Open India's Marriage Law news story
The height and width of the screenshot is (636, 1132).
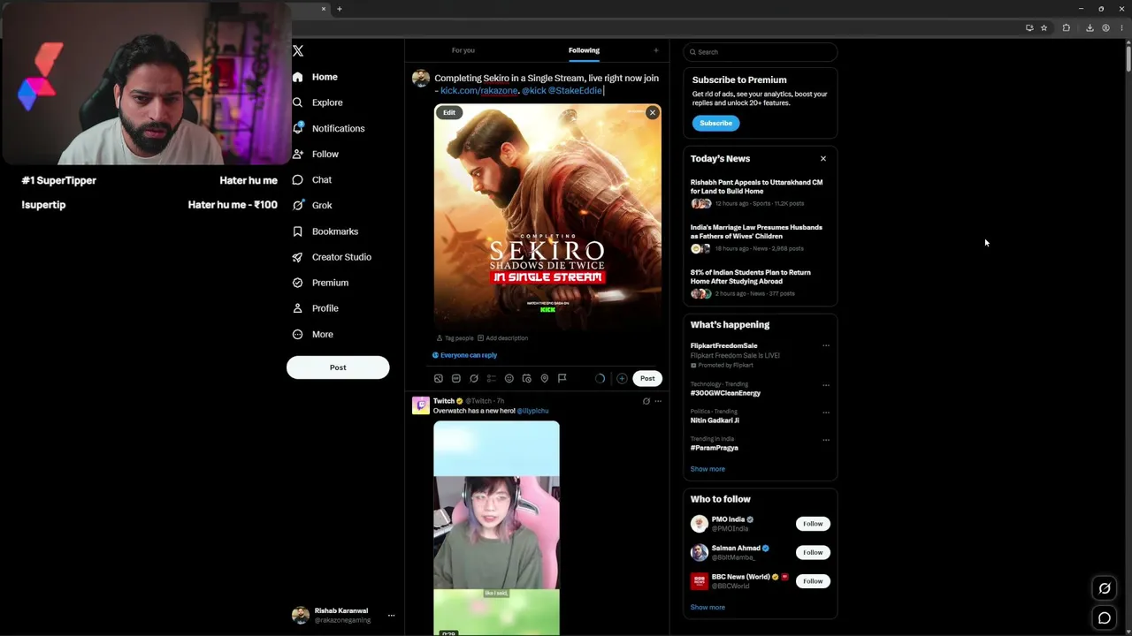pyautogui.click(x=757, y=232)
